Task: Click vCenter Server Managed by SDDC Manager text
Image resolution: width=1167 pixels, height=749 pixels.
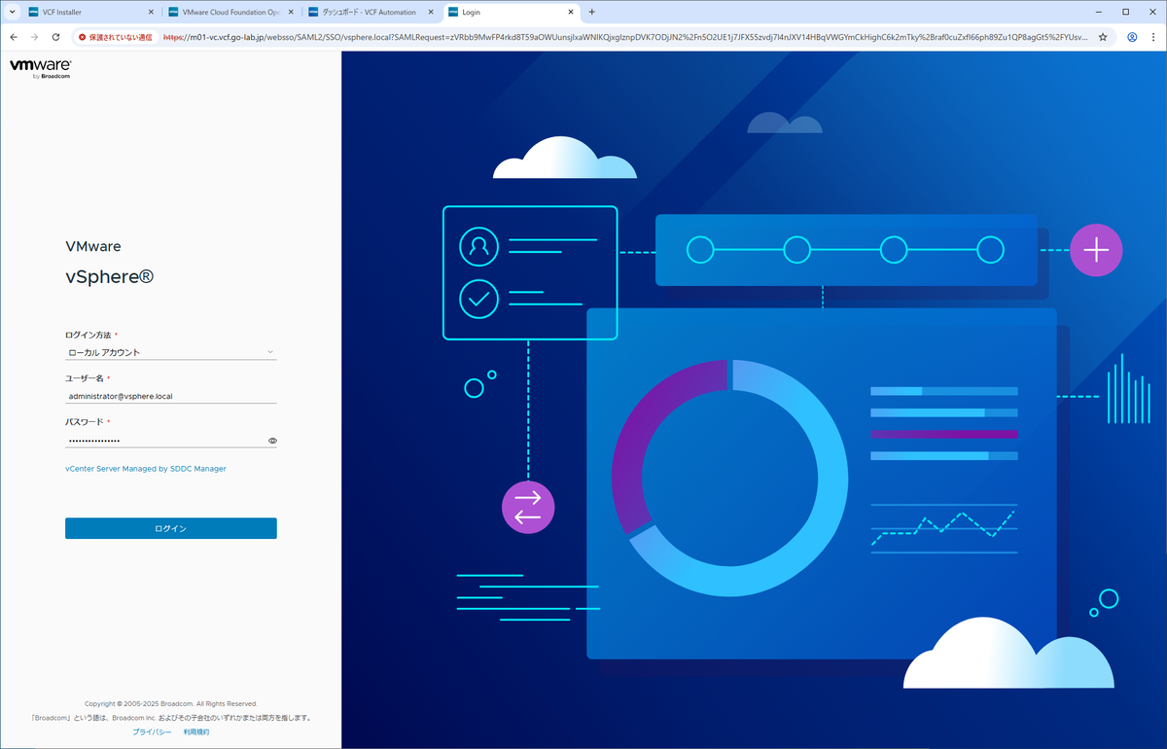Action: (x=146, y=469)
